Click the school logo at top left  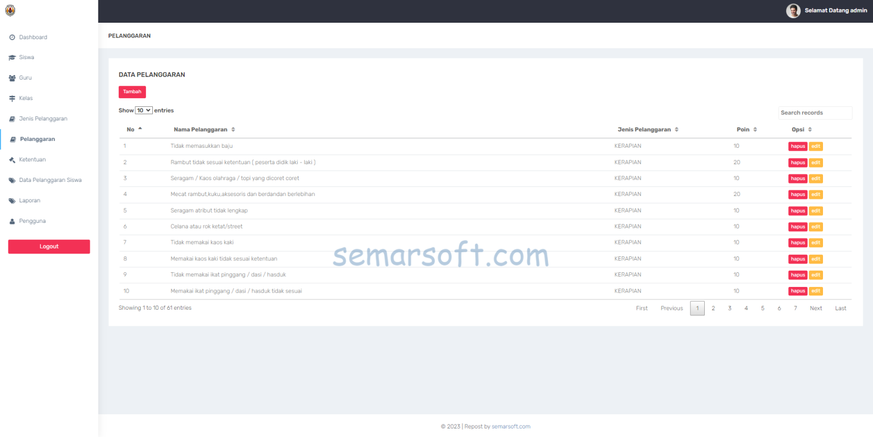click(10, 10)
